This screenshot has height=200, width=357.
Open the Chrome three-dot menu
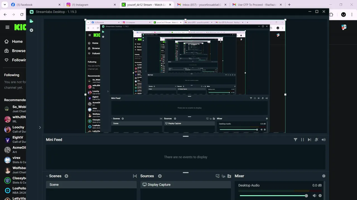coord(352,14)
